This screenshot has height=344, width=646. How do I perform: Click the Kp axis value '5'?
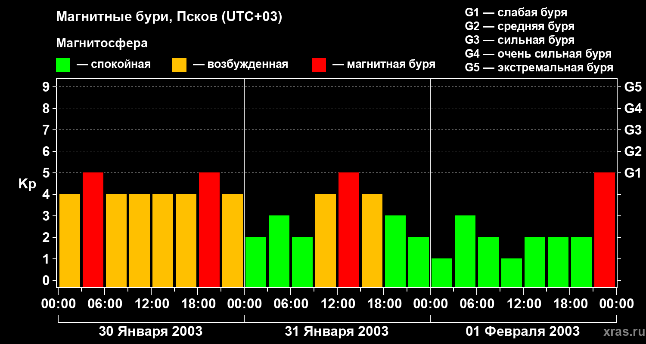(x=47, y=173)
